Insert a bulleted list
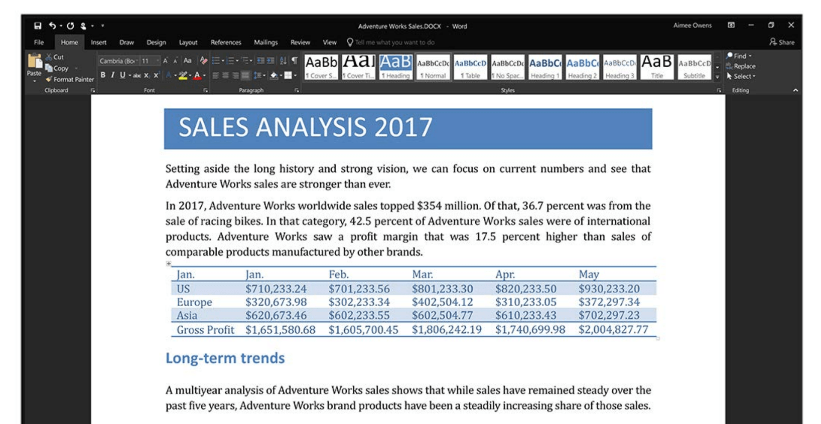This screenshot has height=424, width=821. [216, 61]
